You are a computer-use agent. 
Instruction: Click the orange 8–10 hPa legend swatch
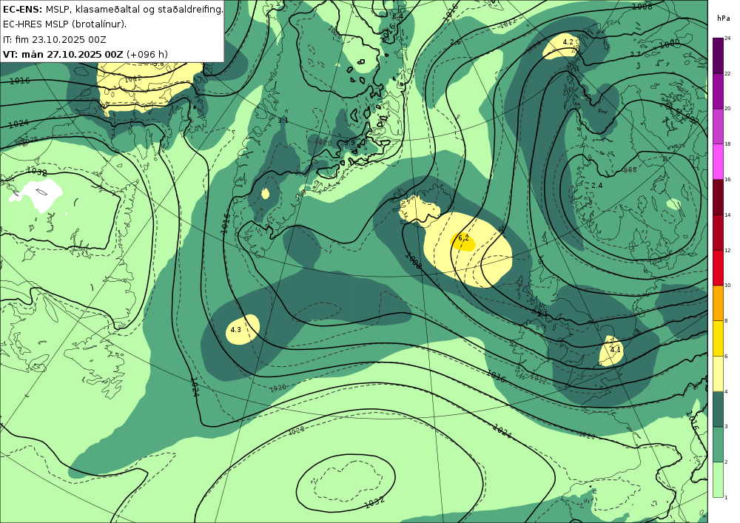click(x=718, y=303)
